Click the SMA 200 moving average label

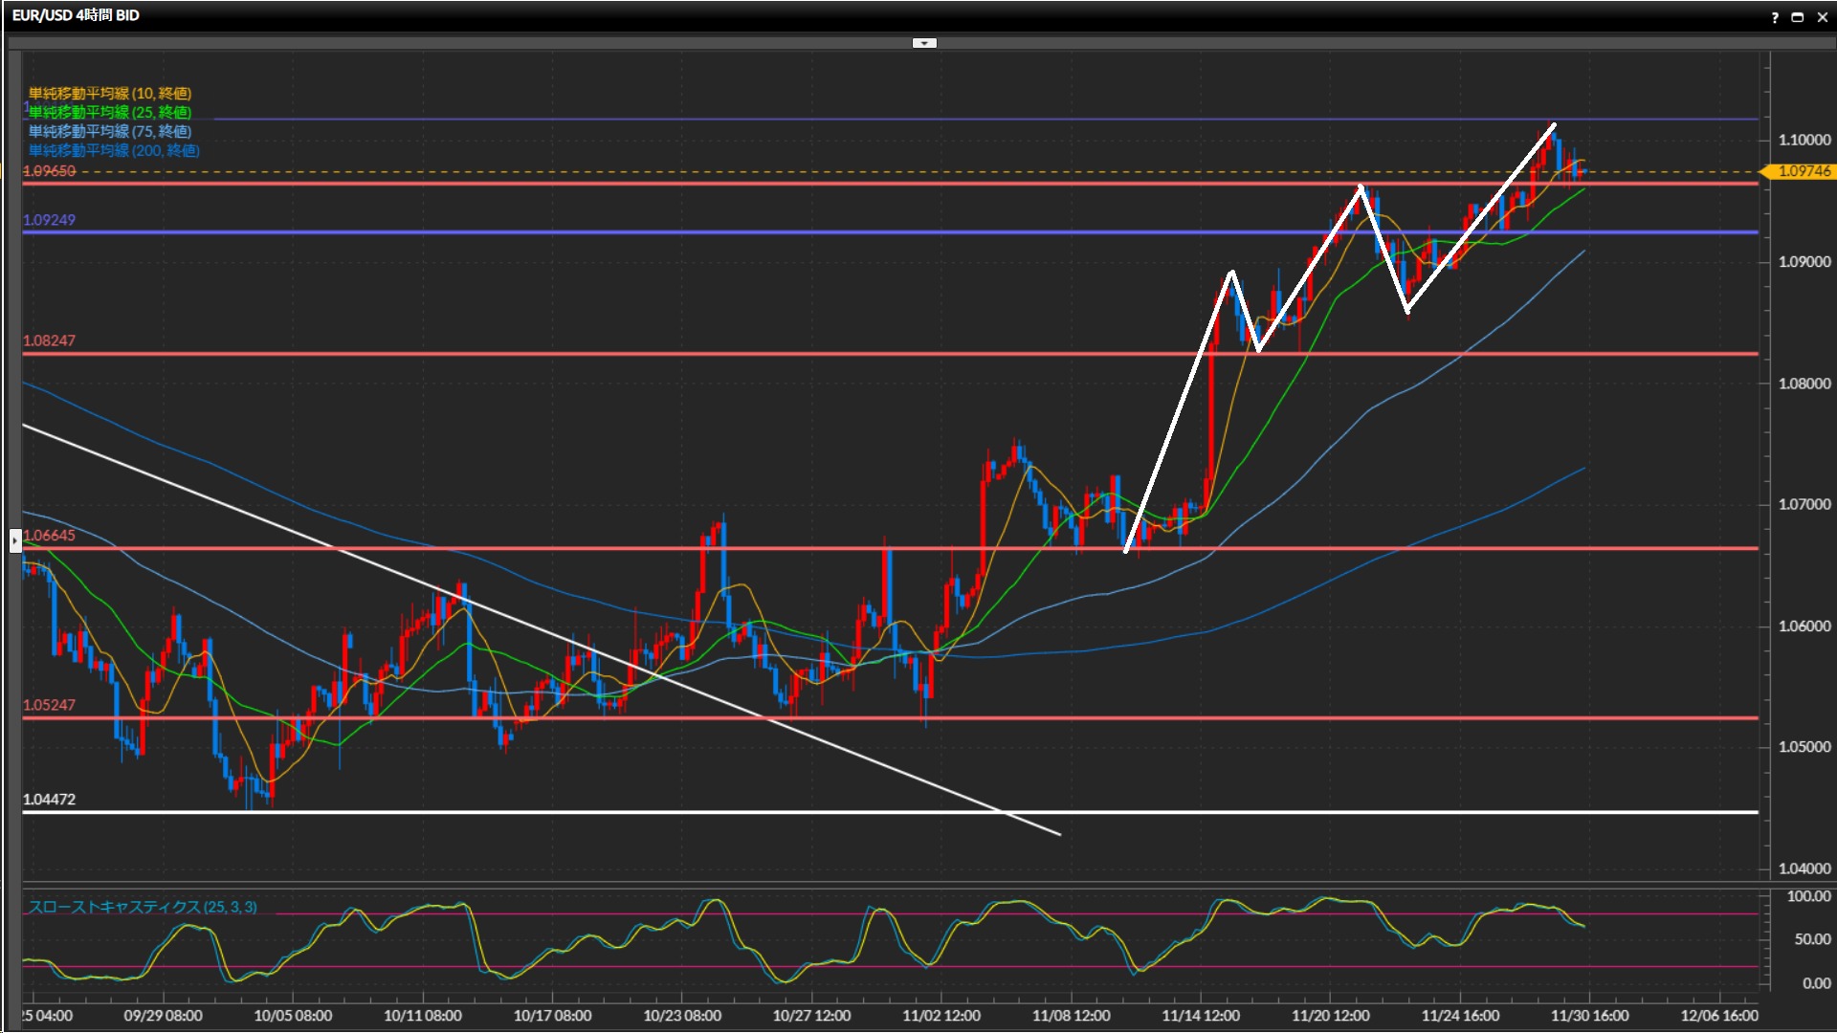[x=114, y=150]
